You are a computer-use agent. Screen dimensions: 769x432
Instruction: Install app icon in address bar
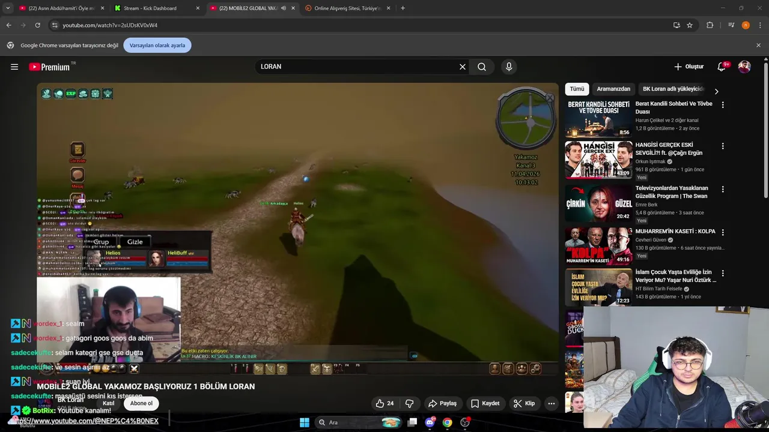(x=676, y=25)
